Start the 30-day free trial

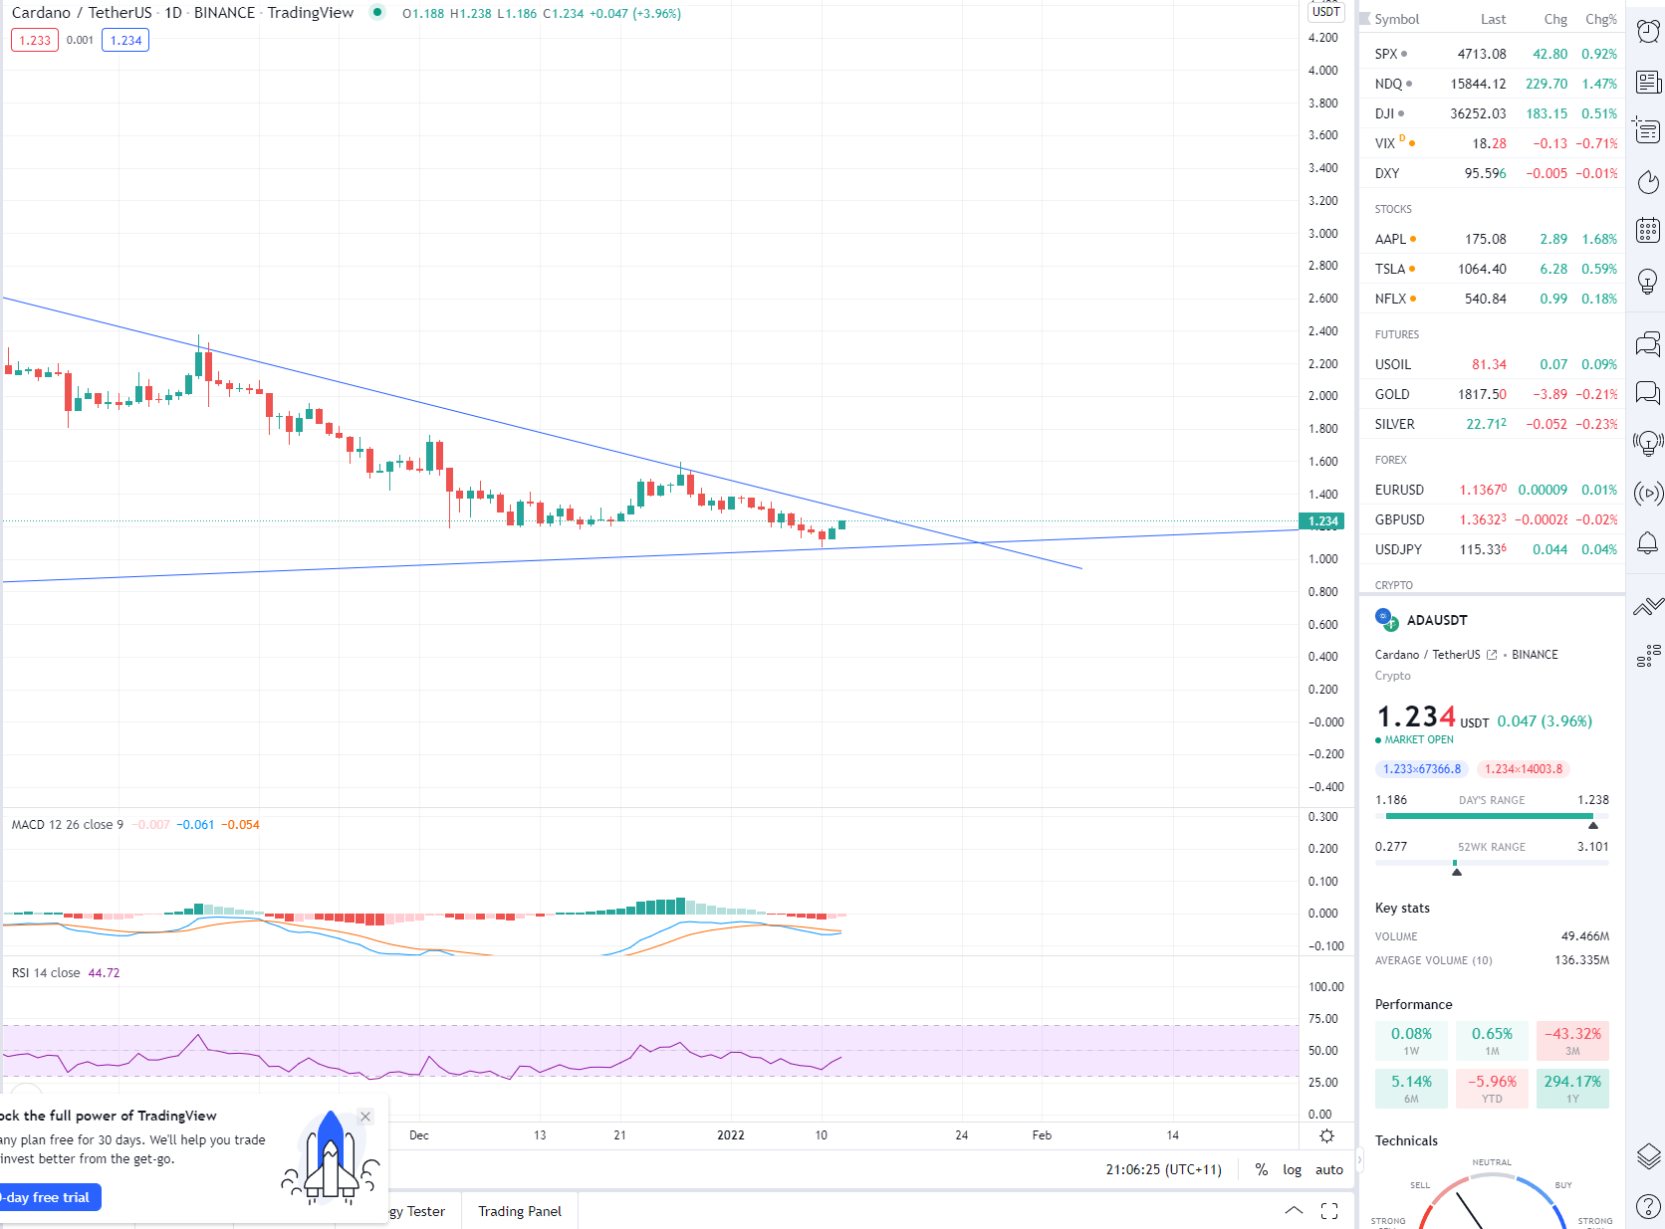click(48, 1197)
